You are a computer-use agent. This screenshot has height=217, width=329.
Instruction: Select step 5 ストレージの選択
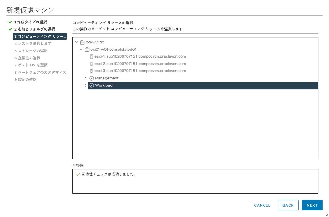point(31,51)
